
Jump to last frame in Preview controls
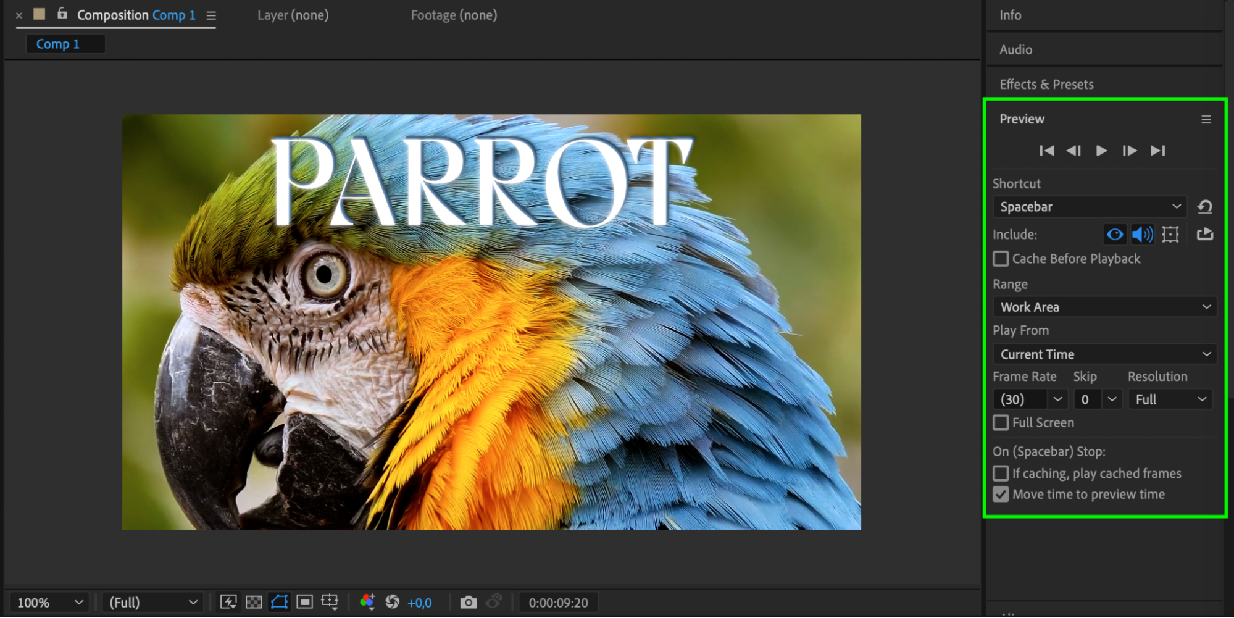1157,151
